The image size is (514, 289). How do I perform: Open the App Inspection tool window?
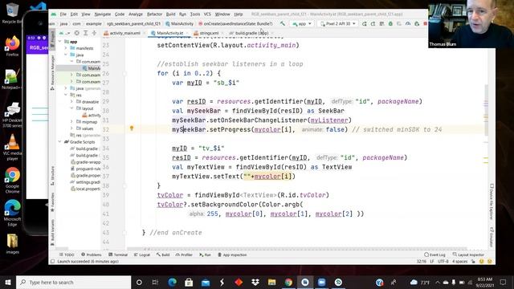coord(232,254)
